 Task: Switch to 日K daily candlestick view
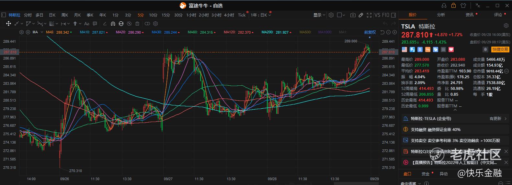pyautogui.click(x=52, y=15)
